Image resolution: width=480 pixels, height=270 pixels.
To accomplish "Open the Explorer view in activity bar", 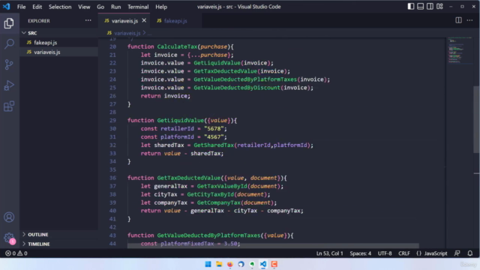I will pos(9,23).
